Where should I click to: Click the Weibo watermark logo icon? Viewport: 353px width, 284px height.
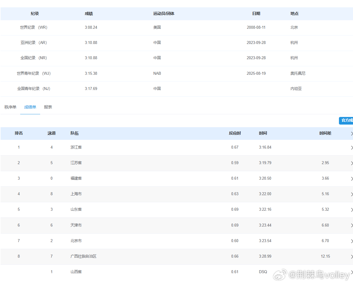pos(280,275)
